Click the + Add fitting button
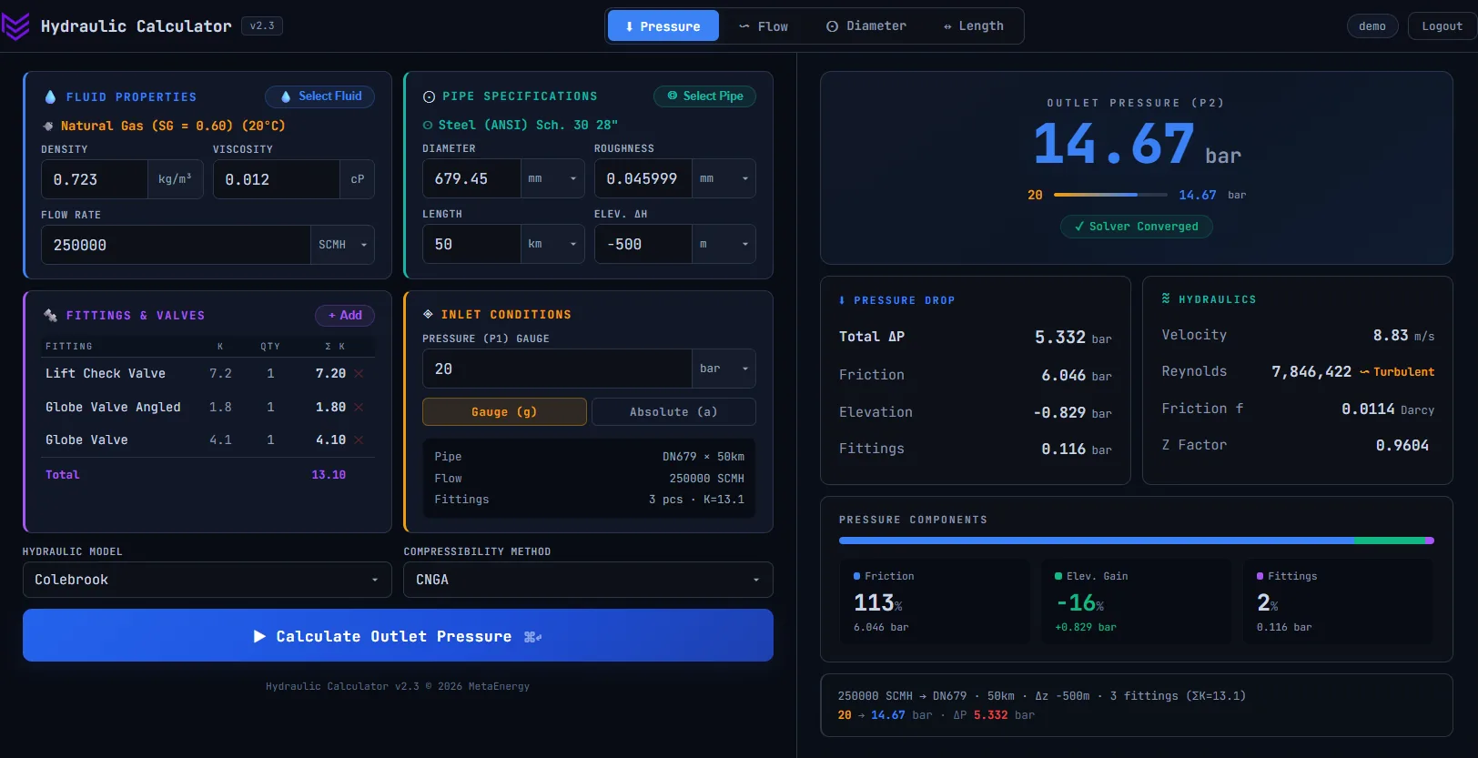Screen dimensions: 1478x758 pos(345,316)
